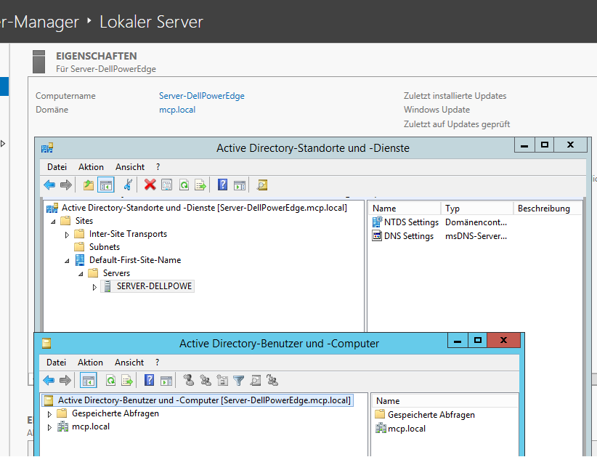Image resolution: width=597 pixels, height=457 pixels.
Task: Open properties icon next to the red delete X
Action: pos(167,185)
